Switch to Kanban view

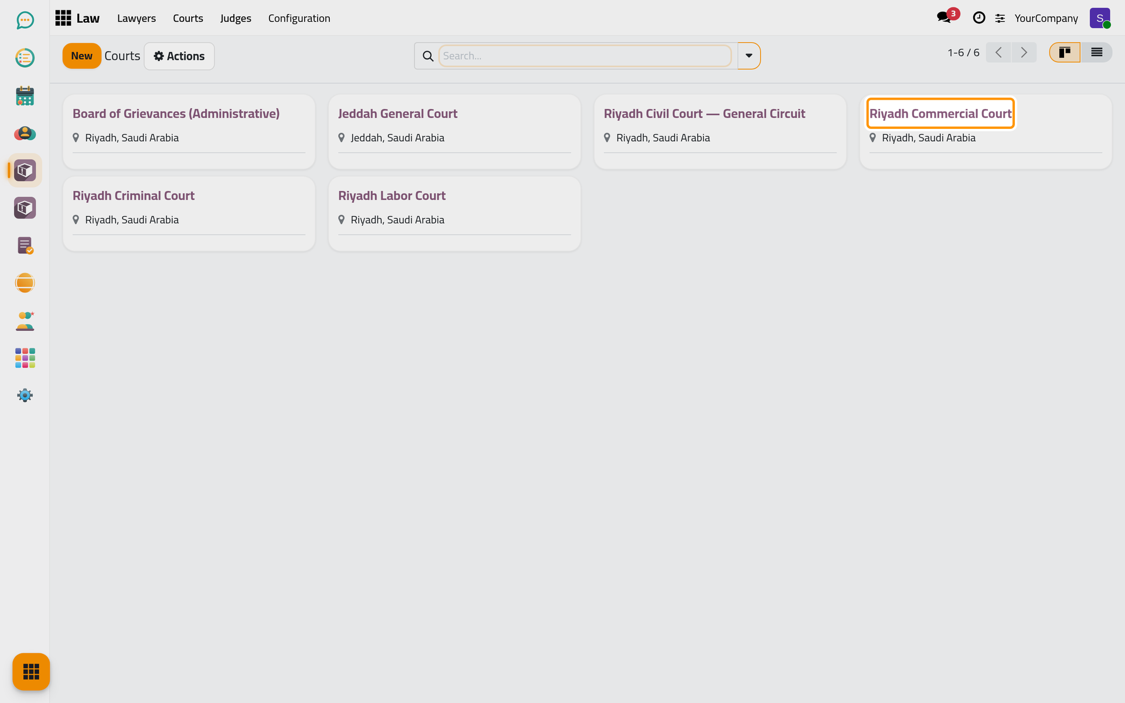[1065, 53]
